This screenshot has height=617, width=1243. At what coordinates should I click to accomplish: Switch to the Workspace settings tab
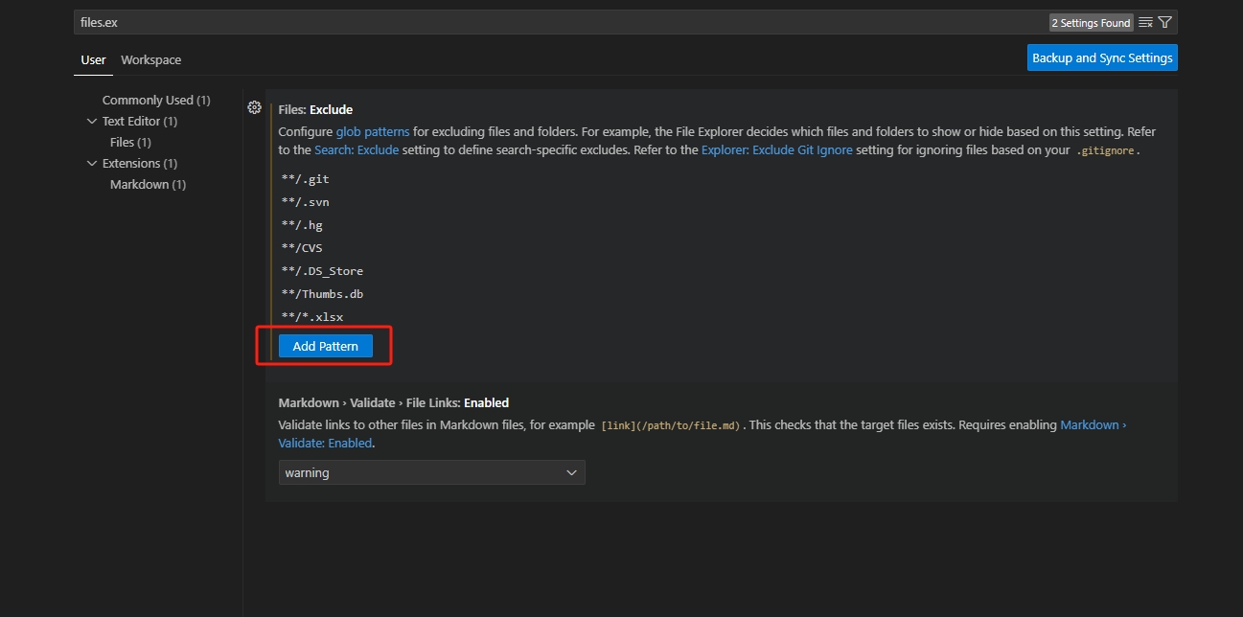coord(150,59)
